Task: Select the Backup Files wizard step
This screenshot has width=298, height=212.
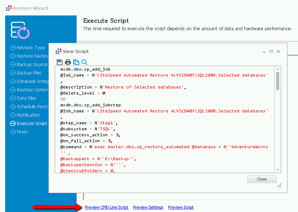Action: tap(29, 73)
